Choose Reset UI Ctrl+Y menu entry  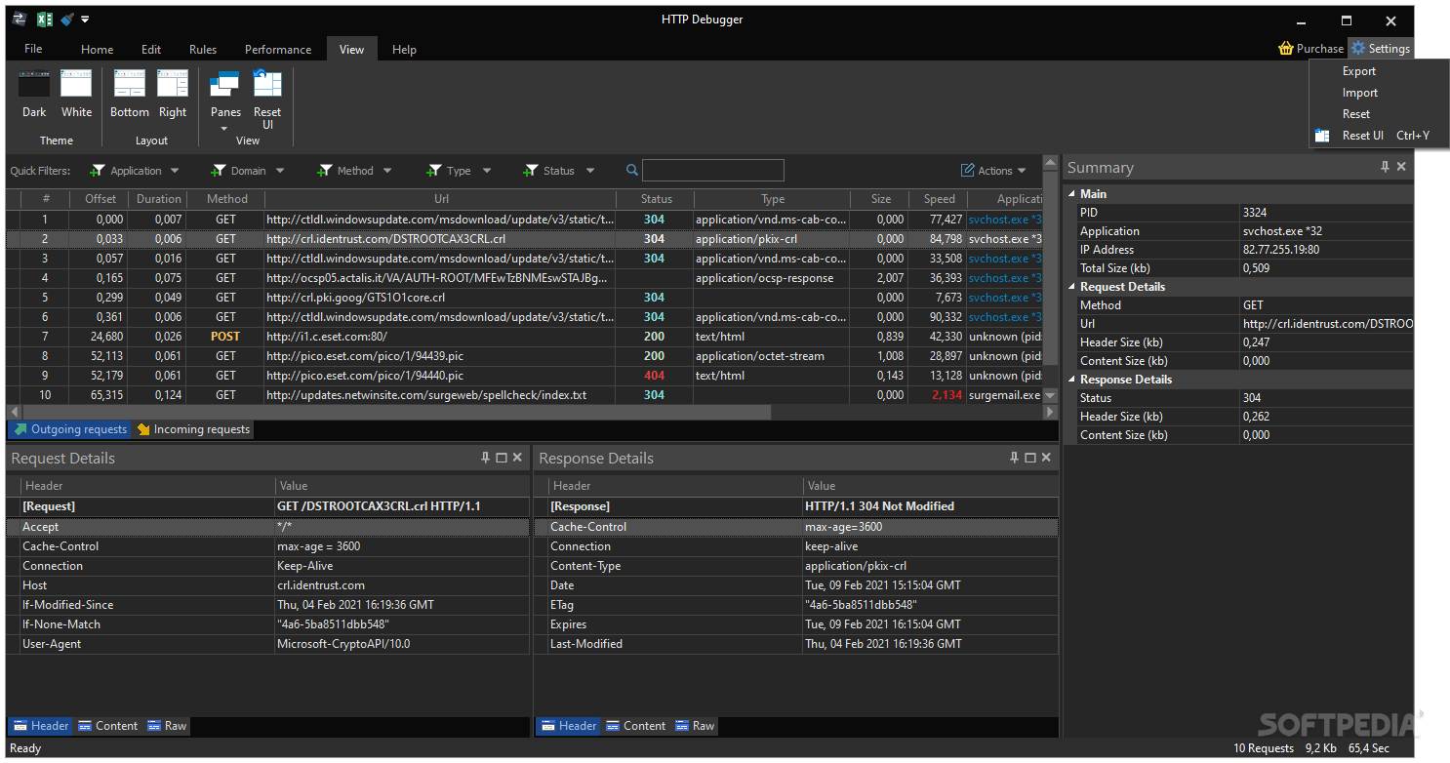(1379, 136)
